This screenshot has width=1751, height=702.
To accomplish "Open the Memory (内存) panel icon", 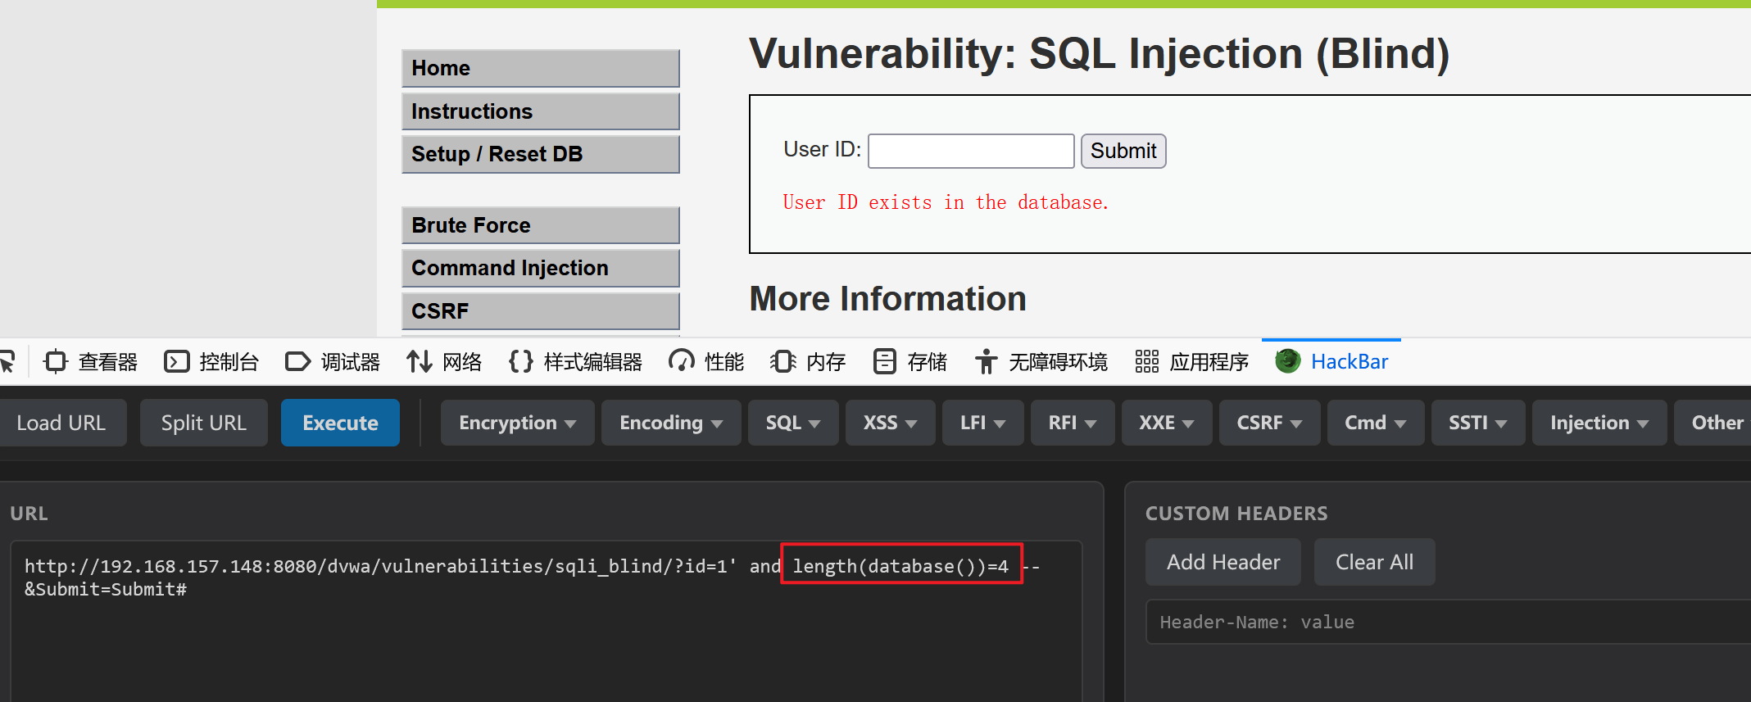I will pyautogui.click(x=783, y=361).
